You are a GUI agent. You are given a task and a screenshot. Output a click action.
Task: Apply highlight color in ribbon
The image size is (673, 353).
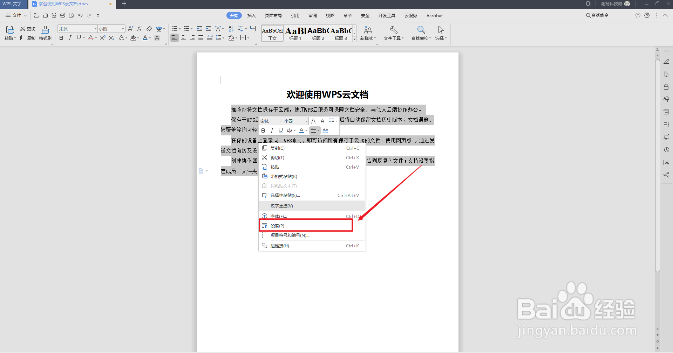click(133, 38)
